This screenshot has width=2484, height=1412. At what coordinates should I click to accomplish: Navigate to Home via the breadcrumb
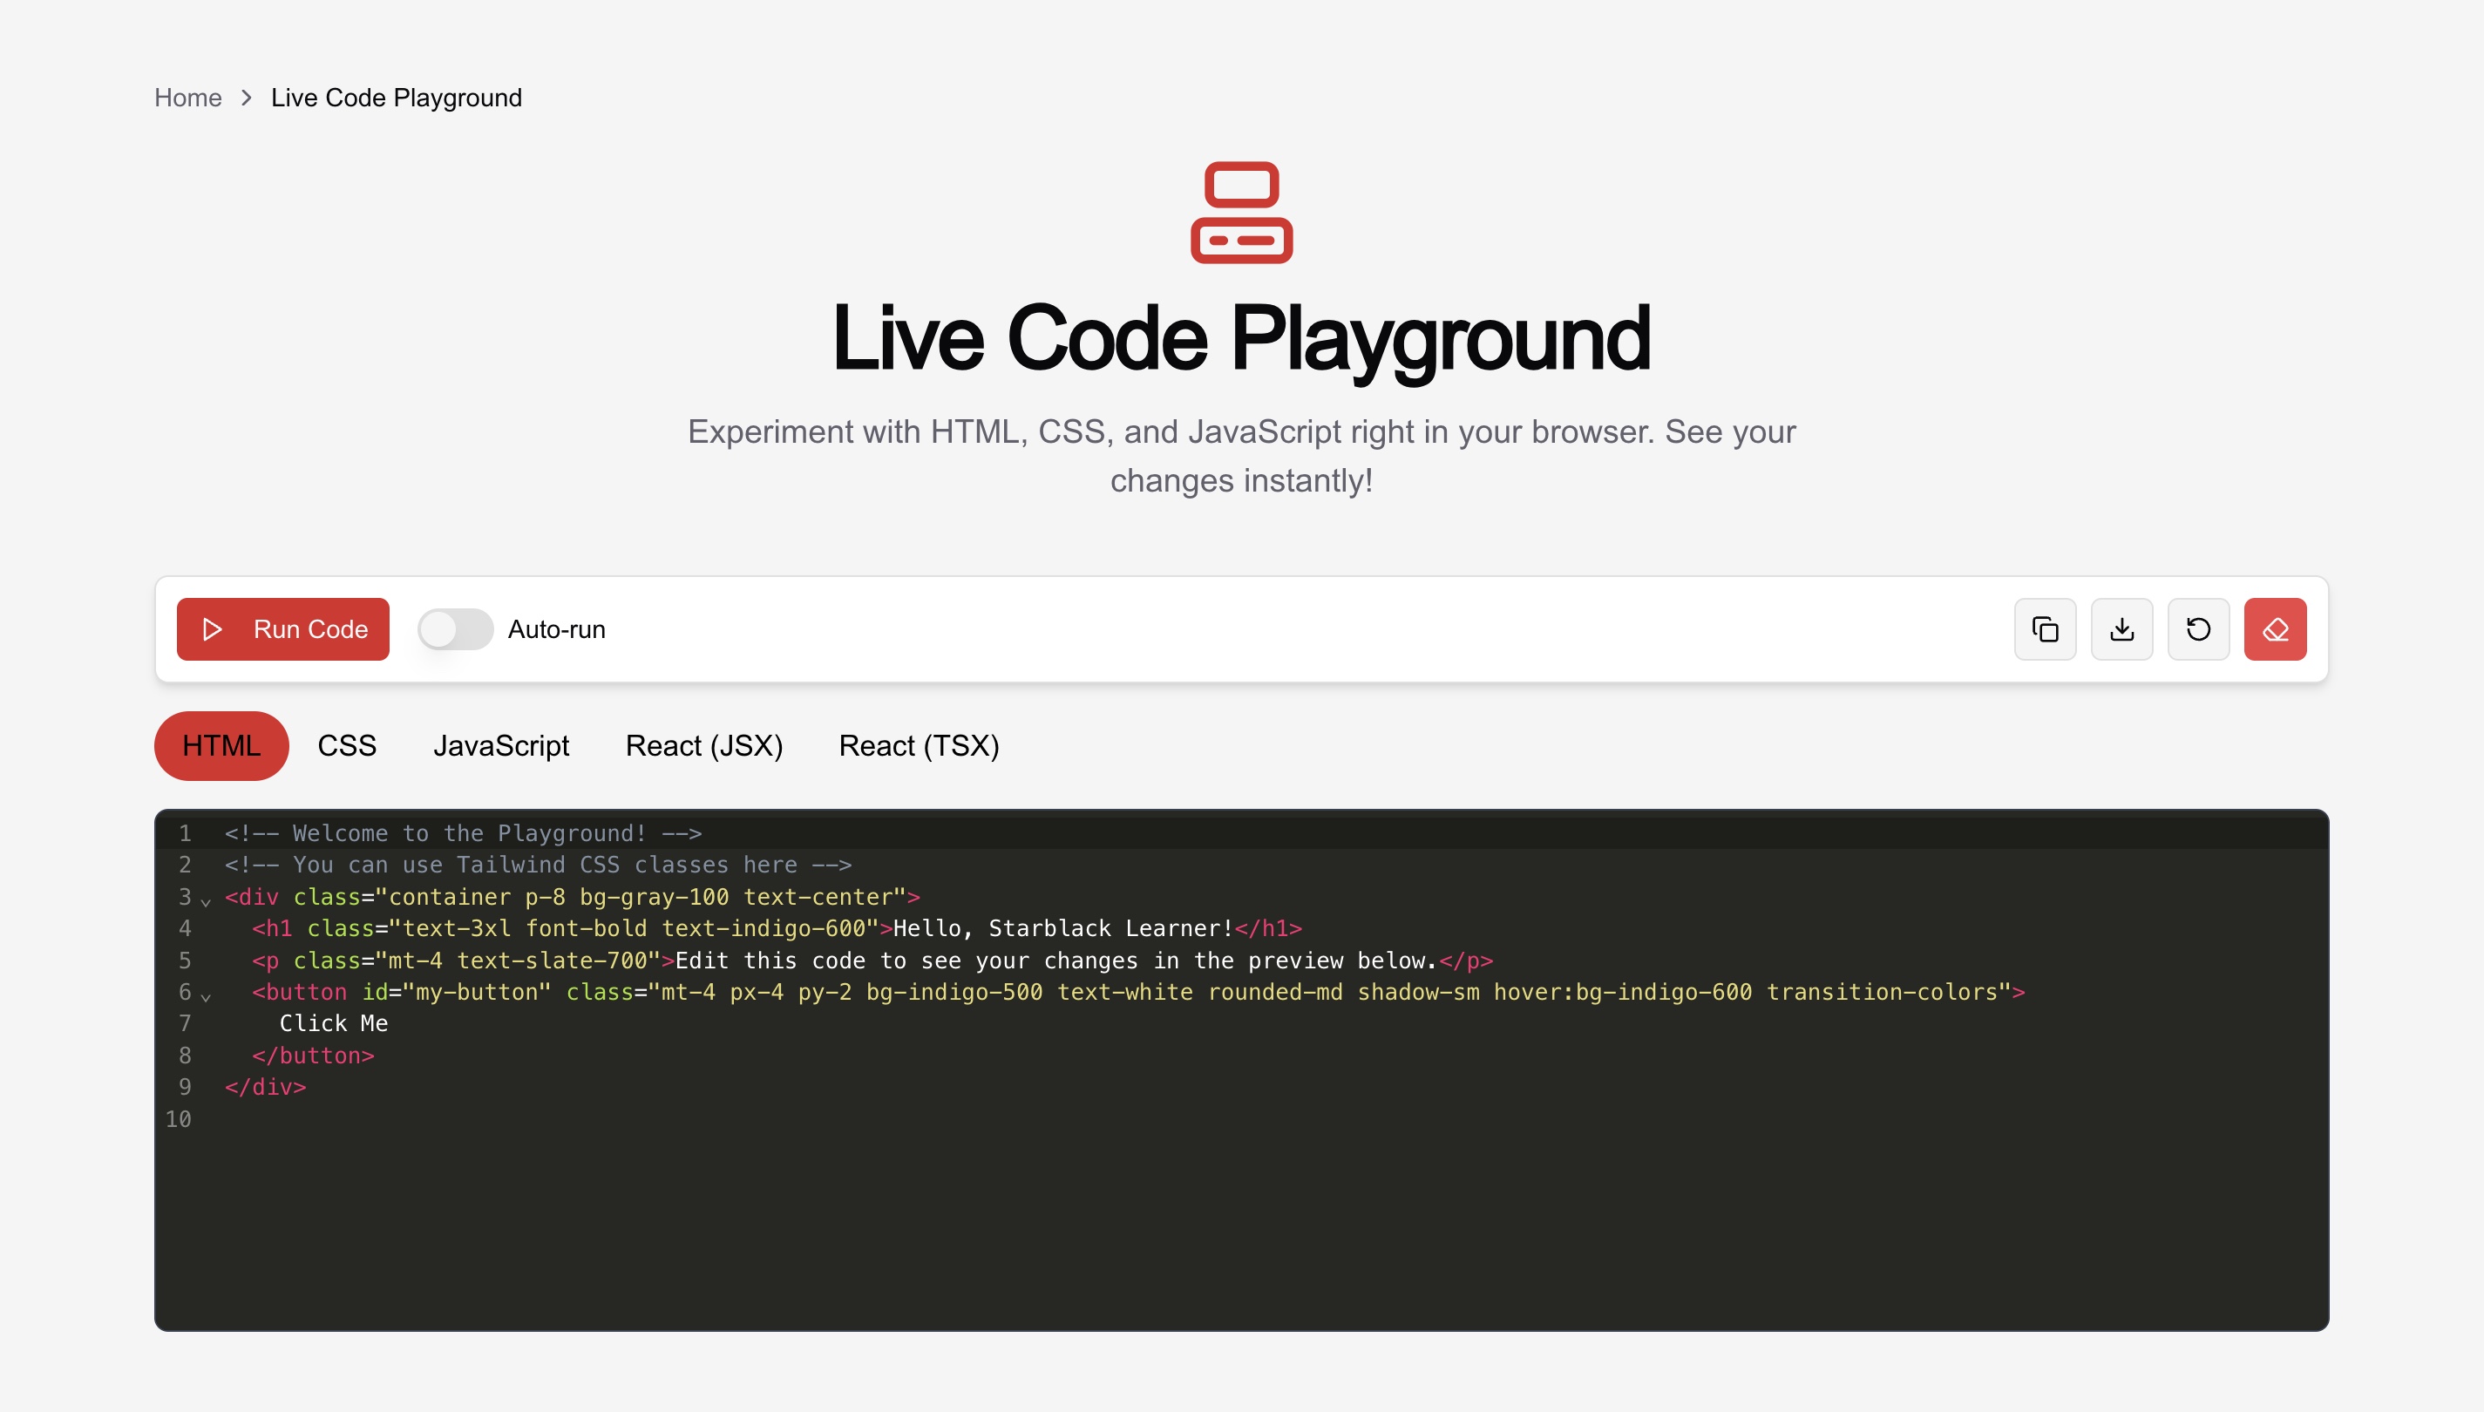click(188, 97)
